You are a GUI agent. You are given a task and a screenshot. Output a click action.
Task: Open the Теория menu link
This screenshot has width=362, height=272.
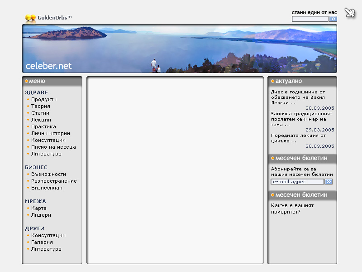tap(41, 106)
